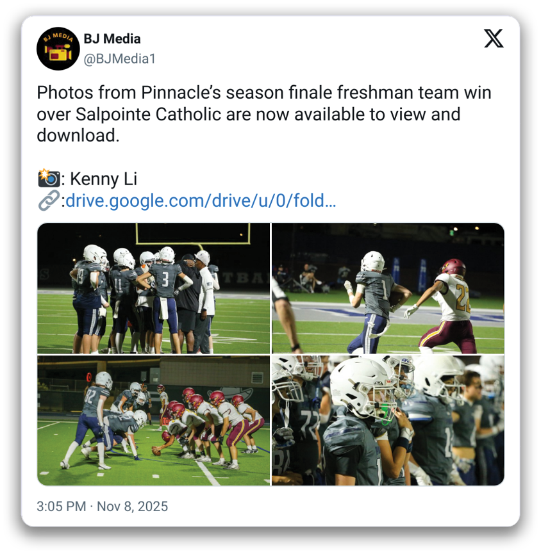Click the football held by the center

click(156, 451)
